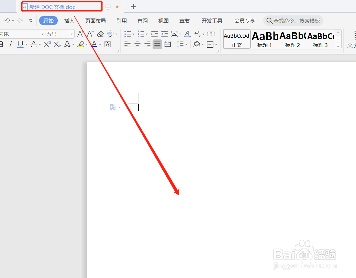The height and width of the screenshot is (278, 356).
Task: Align text left
Action: point(127,45)
